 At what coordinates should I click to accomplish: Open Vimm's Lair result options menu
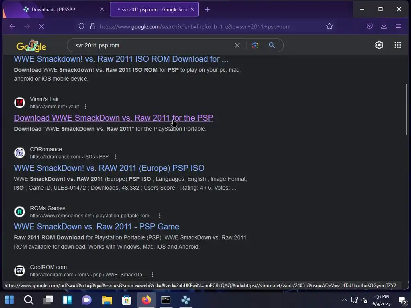85,107
